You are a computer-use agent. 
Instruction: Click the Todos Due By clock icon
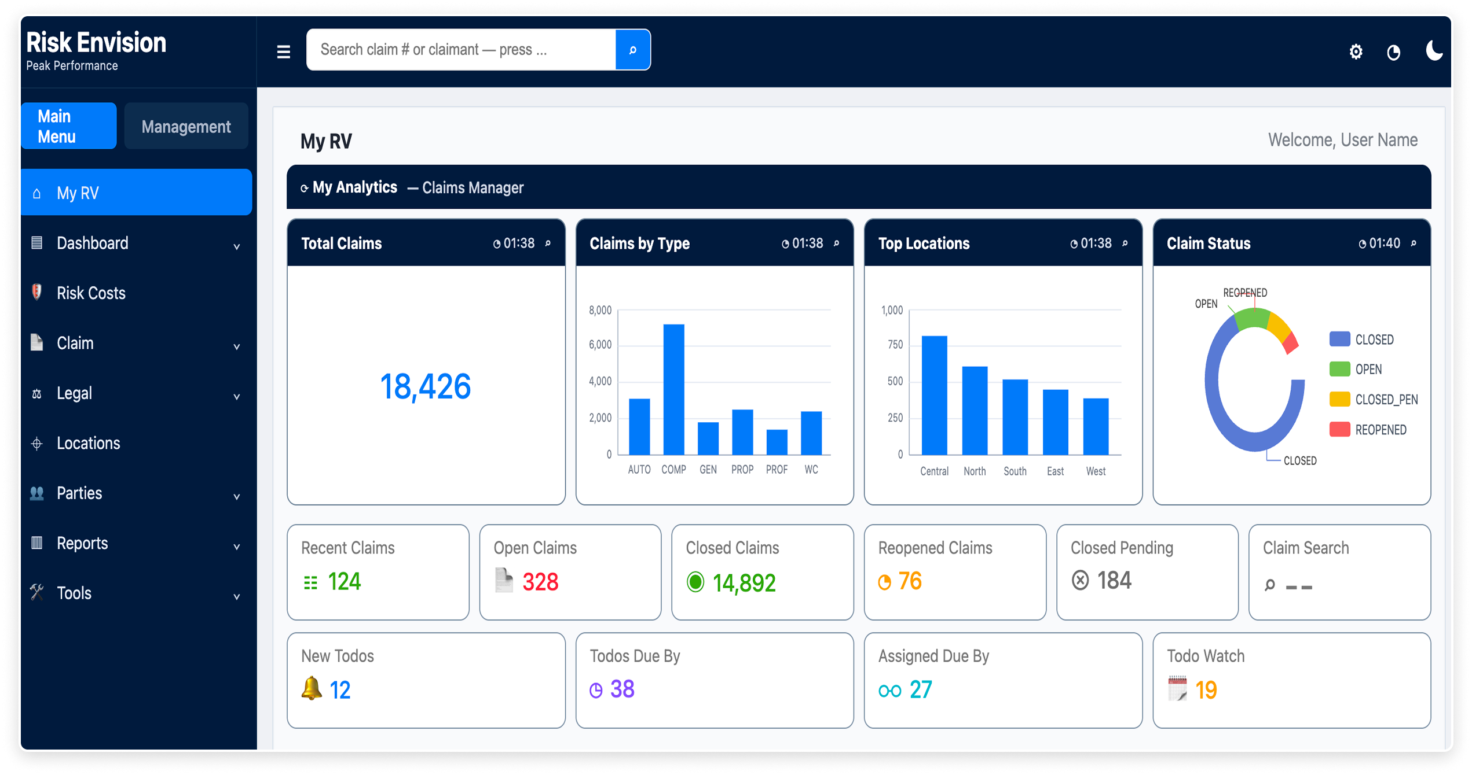click(596, 690)
